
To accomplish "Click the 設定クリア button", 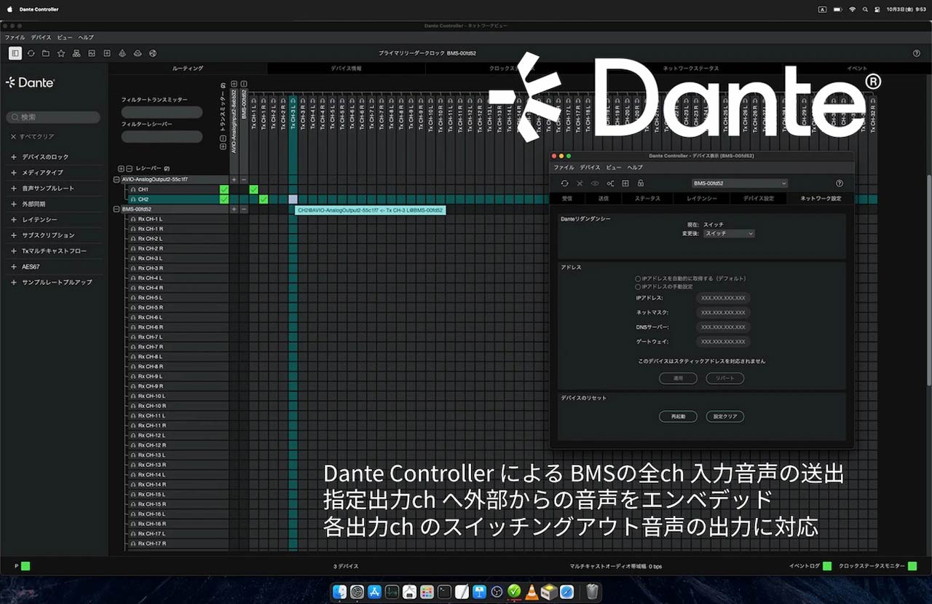I will pos(724,417).
